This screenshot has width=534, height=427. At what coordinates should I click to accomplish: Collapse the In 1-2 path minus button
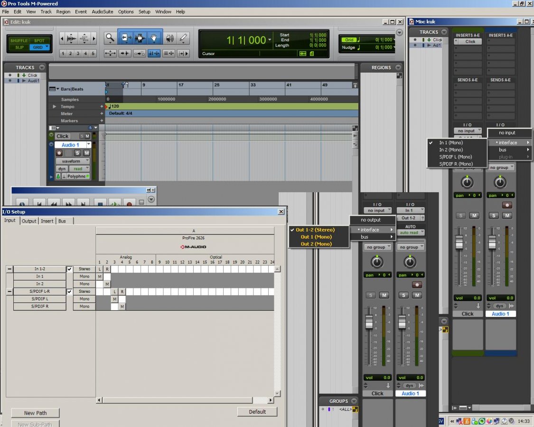point(9,269)
